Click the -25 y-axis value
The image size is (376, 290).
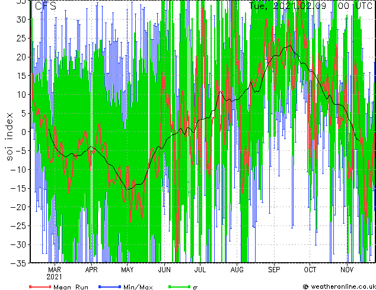point(18,226)
